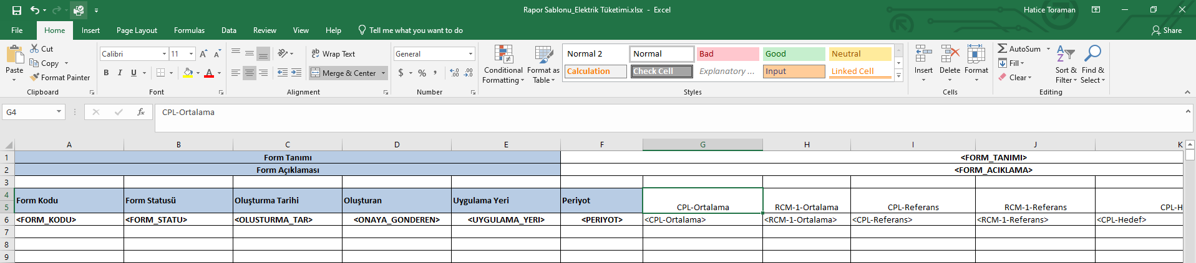1196x263 pixels.
Task: Click the Save icon in title bar
Action: tap(17, 10)
